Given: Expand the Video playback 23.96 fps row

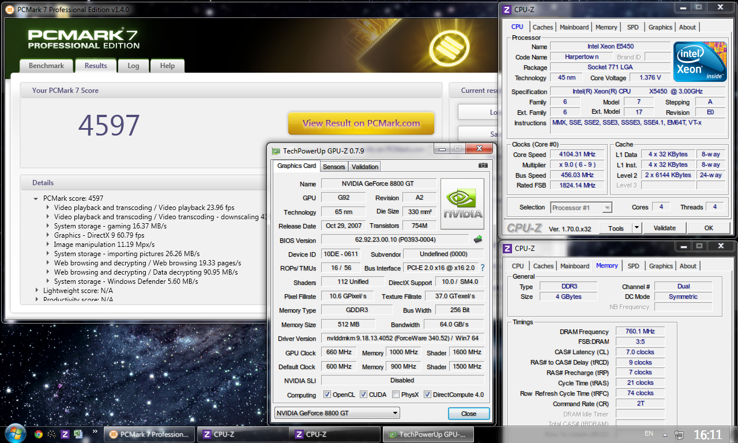Looking at the screenshot, I should click(x=48, y=208).
